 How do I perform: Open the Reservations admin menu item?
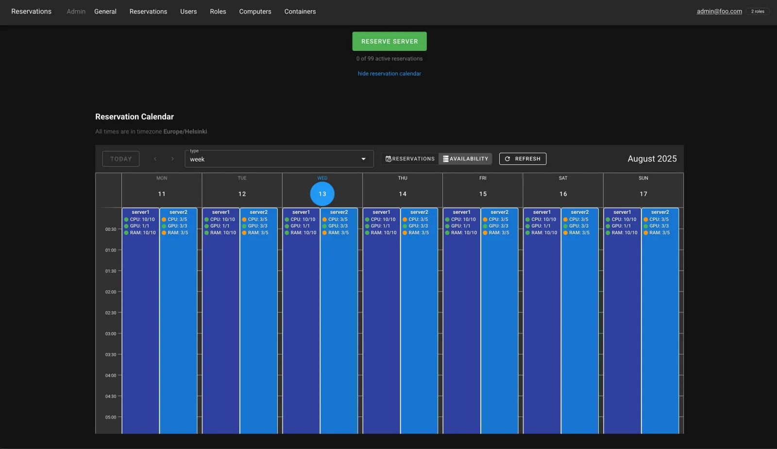(x=148, y=12)
